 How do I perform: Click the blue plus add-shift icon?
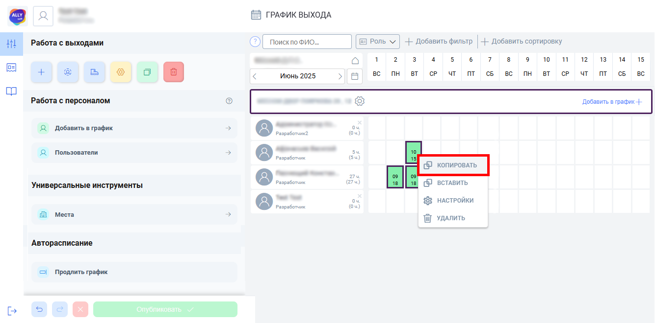41,72
